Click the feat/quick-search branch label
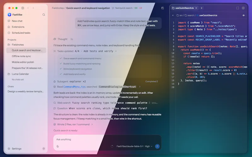Screen dimensions: 252x157 (x=124, y=8)
